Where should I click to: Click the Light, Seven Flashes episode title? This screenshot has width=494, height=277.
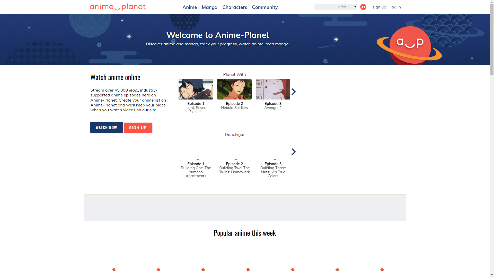pyautogui.click(x=196, y=110)
